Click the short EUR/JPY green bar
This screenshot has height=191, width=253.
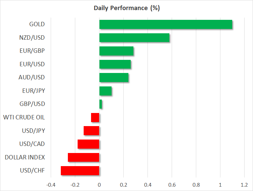tap(106, 91)
